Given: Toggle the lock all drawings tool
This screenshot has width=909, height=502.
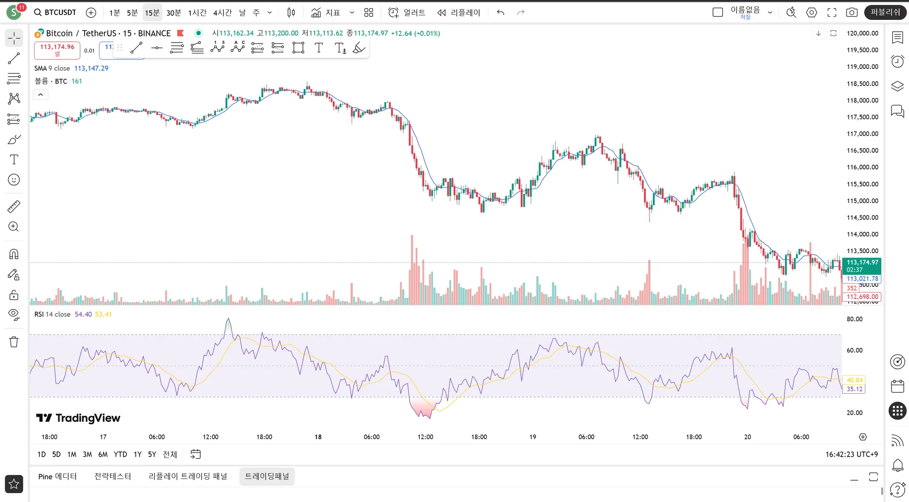Looking at the screenshot, I should [14, 295].
